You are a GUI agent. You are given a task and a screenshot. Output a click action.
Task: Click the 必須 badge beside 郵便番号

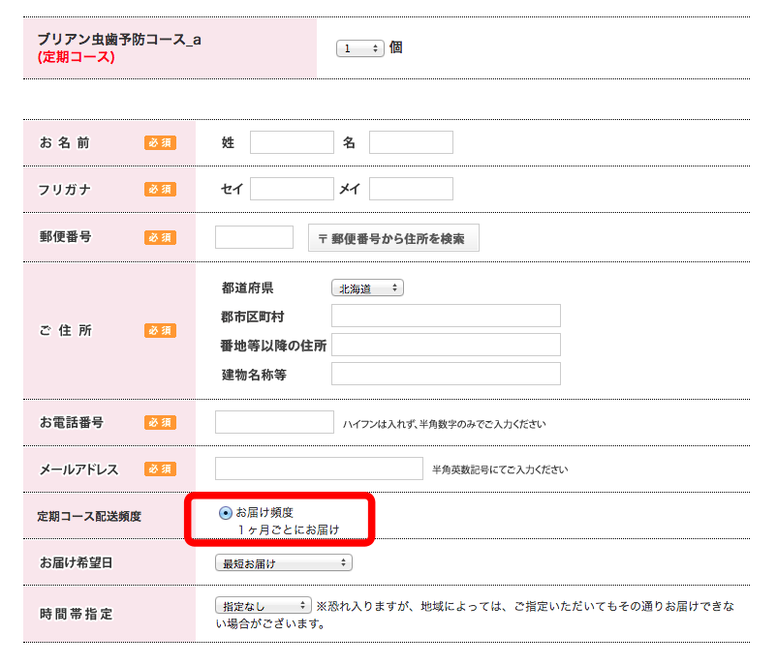pos(160,238)
